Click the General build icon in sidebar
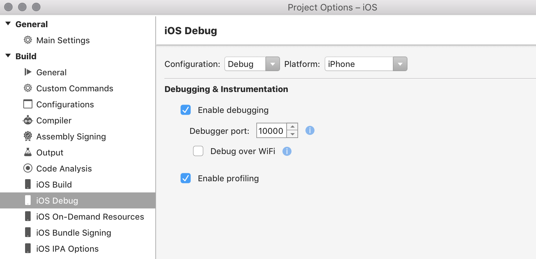The width and height of the screenshot is (536, 259). pos(28,72)
